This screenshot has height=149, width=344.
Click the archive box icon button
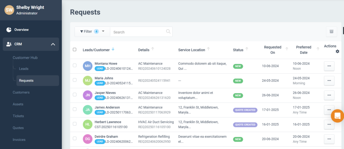[x=331, y=32]
